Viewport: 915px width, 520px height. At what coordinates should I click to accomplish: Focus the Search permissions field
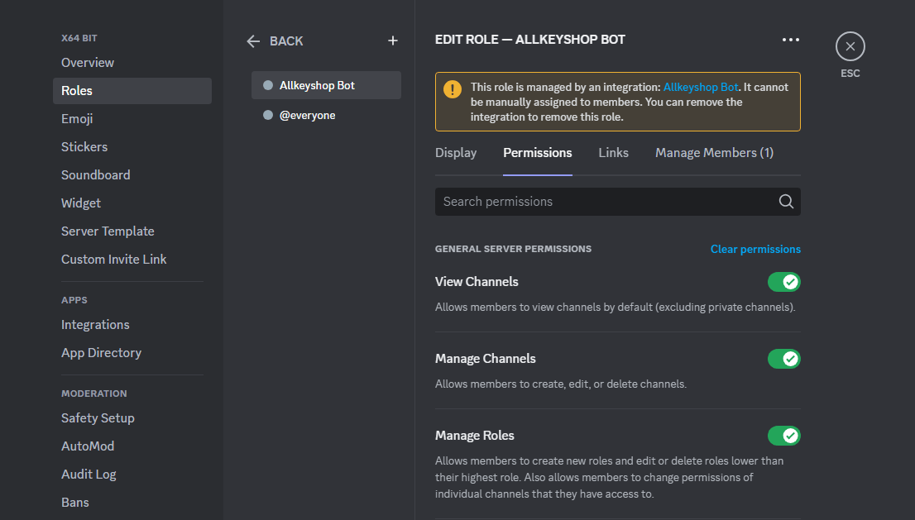point(604,202)
